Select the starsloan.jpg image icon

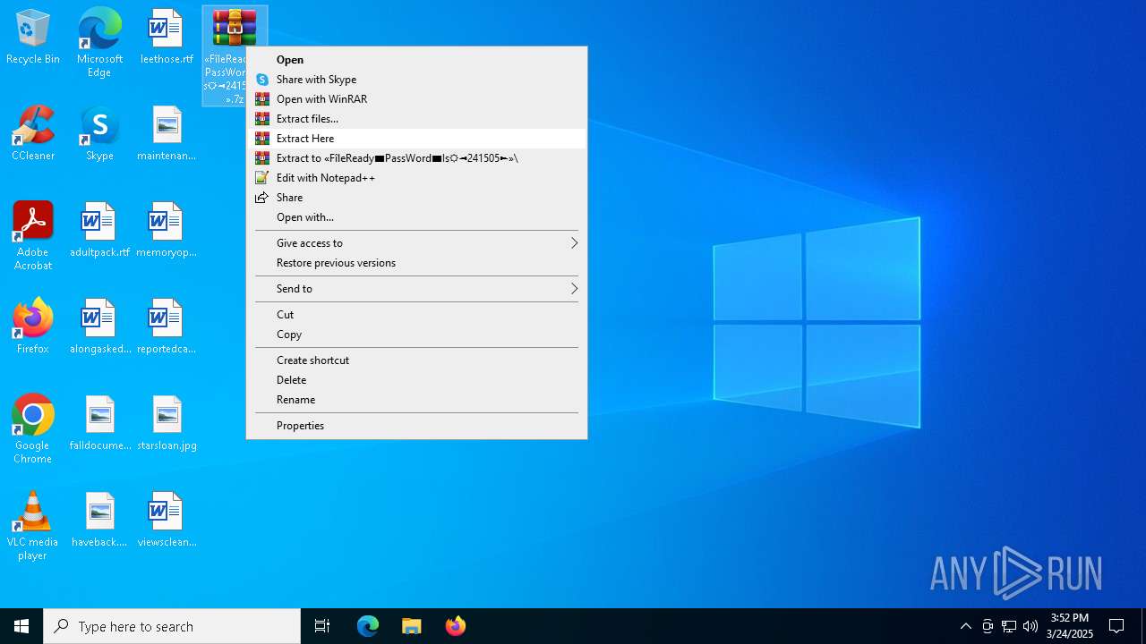[x=167, y=424]
